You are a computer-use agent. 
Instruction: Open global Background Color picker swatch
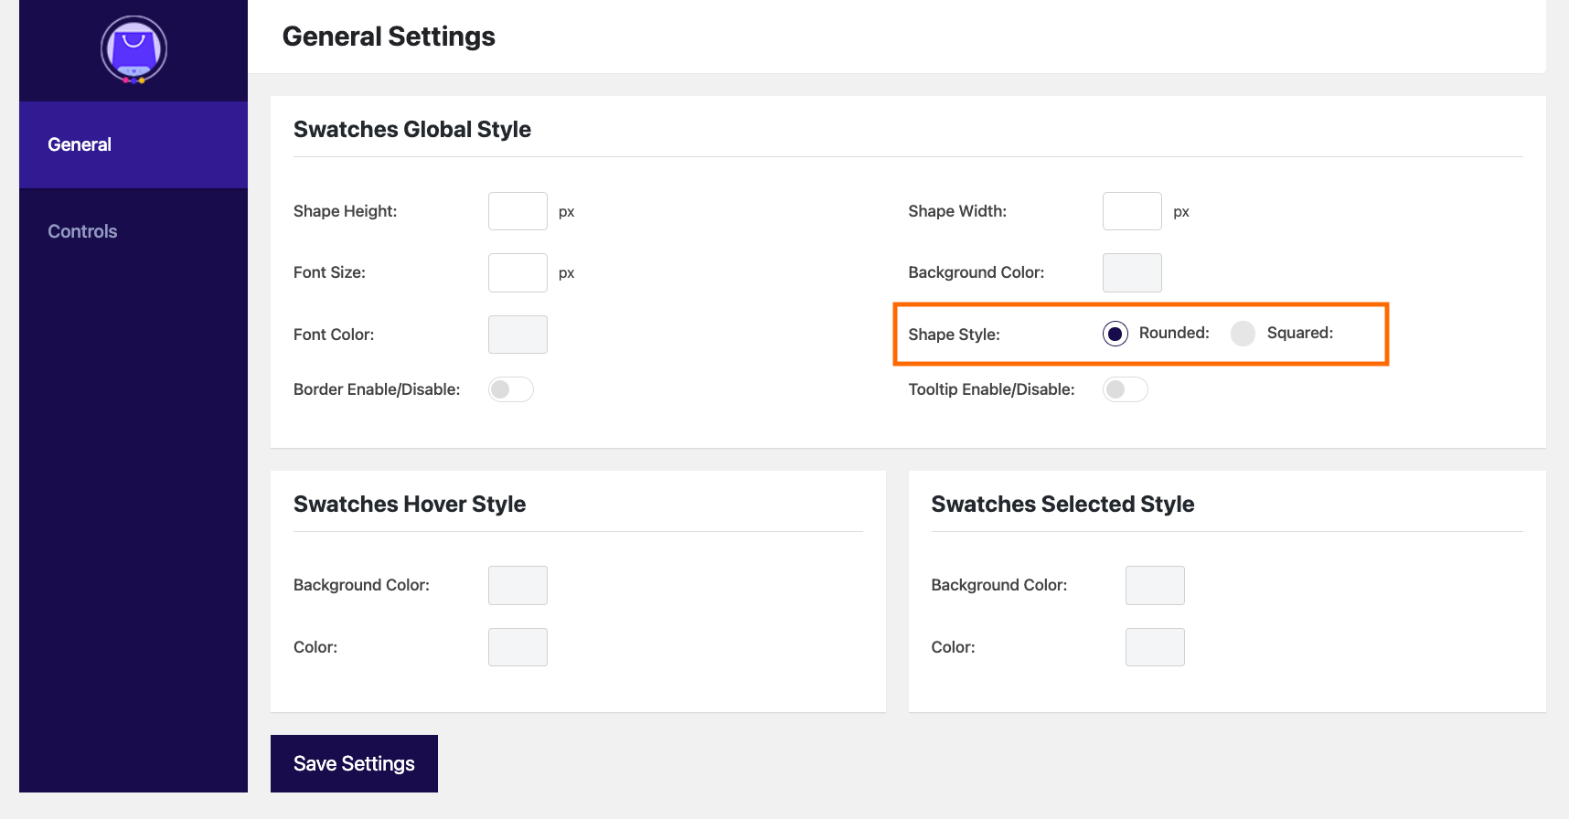pyautogui.click(x=1132, y=272)
